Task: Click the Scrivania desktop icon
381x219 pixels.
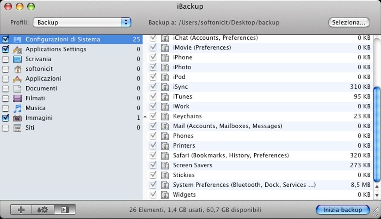Action: [17, 59]
